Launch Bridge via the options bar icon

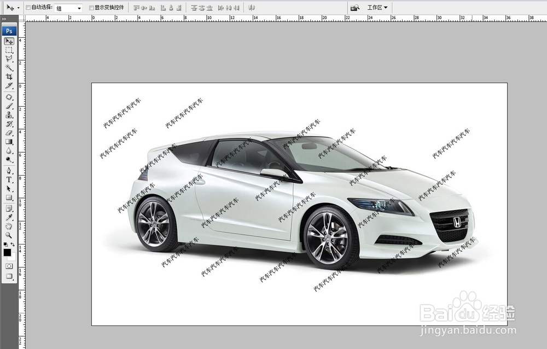355,8
